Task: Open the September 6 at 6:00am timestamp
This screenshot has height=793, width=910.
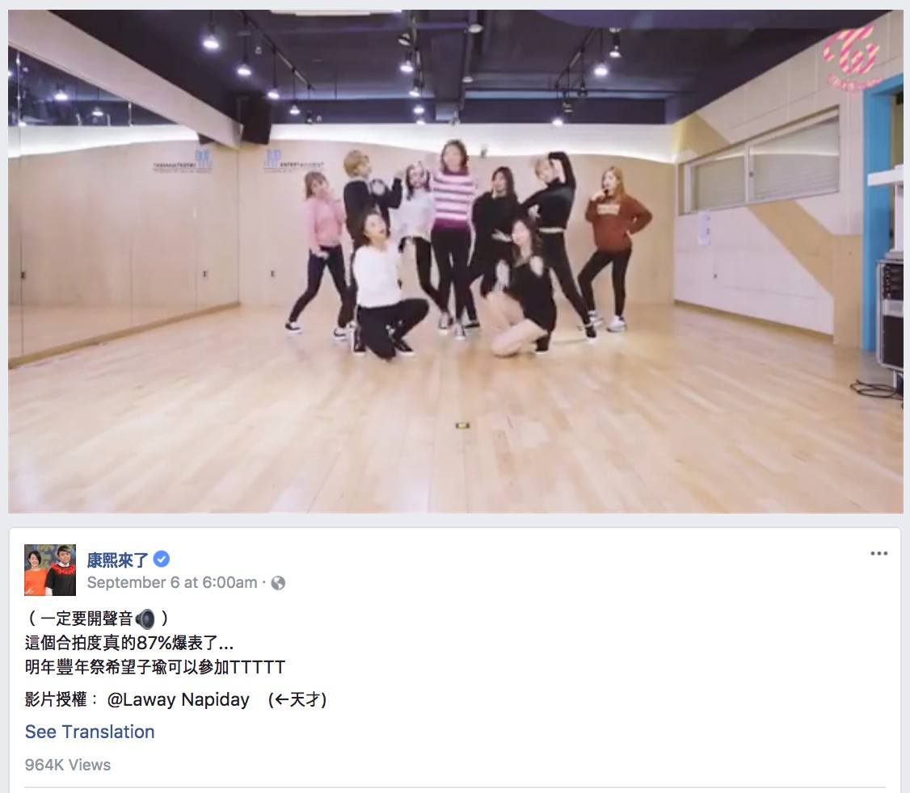Action: coord(172,582)
